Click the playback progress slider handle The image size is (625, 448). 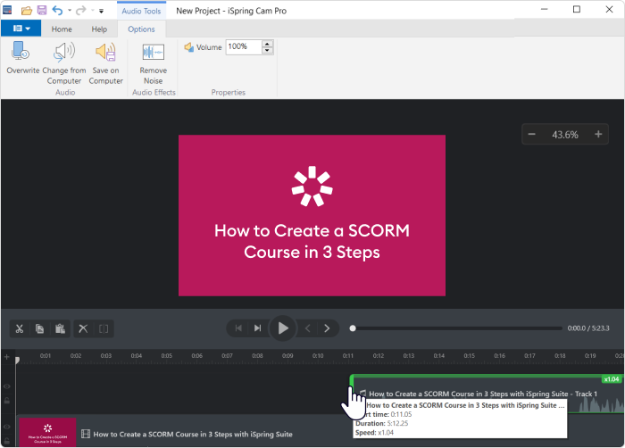[353, 328]
